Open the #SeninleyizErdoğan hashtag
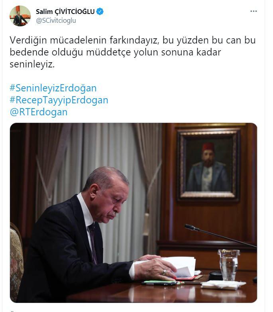Screen dimensions: 273x312 53,88
